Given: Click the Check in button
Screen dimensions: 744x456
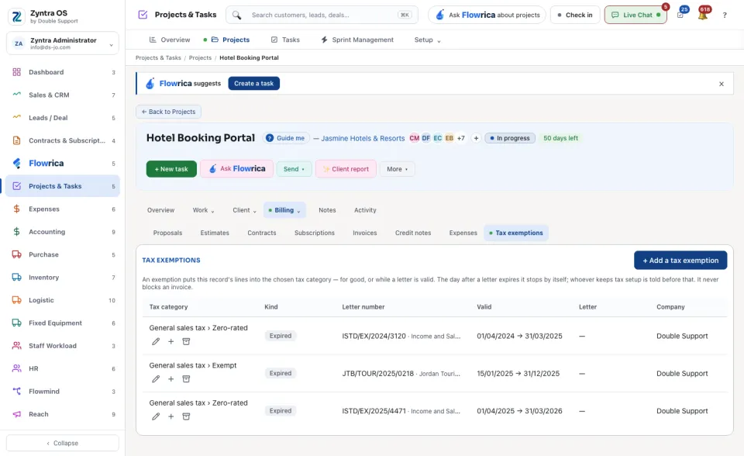Looking at the screenshot, I should click(575, 15).
